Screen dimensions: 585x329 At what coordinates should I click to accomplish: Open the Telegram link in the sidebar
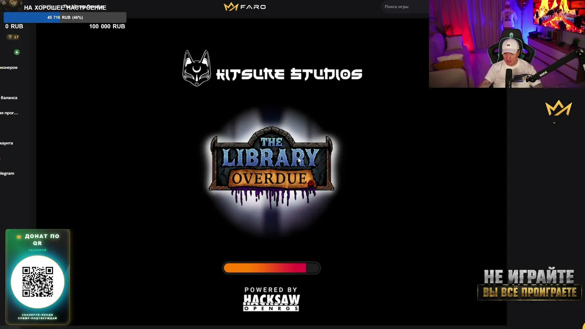(7, 173)
